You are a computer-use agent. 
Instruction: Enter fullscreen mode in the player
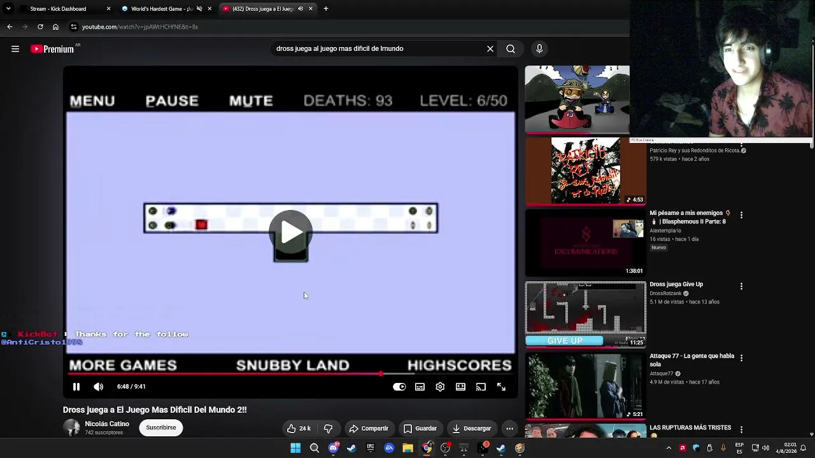point(501,387)
